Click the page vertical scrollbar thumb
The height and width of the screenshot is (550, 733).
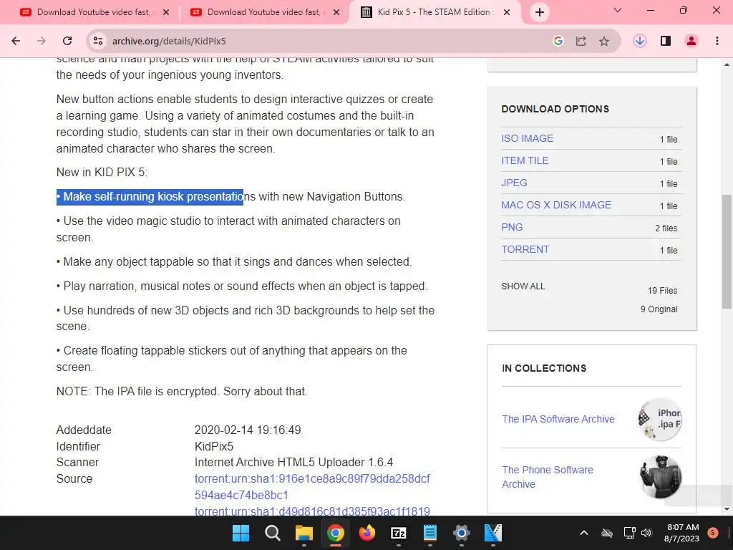727,251
